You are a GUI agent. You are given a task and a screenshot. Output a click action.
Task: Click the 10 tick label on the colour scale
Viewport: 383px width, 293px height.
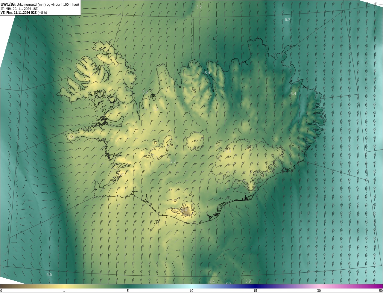[x=191, y=291]
